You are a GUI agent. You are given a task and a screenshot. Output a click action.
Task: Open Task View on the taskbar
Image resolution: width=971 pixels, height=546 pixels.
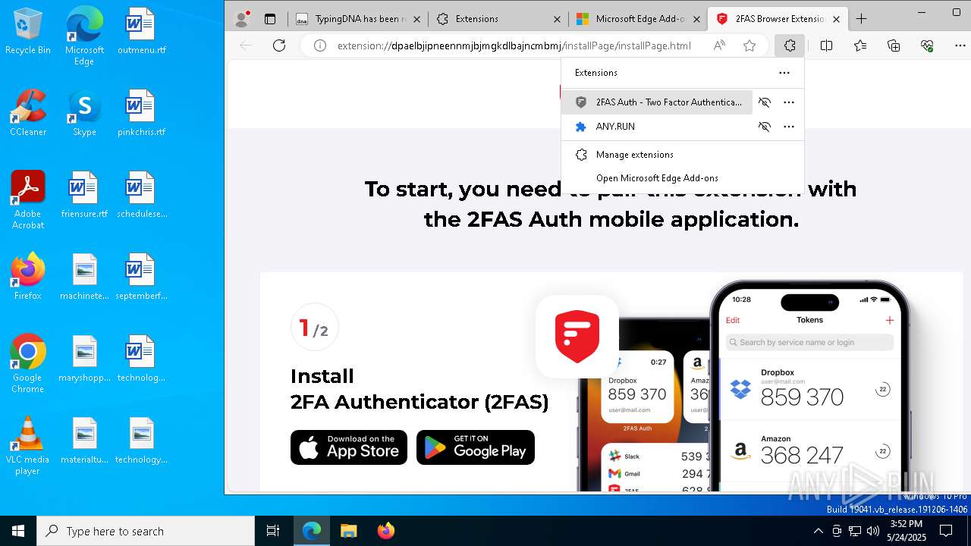(x=273, y=531)
